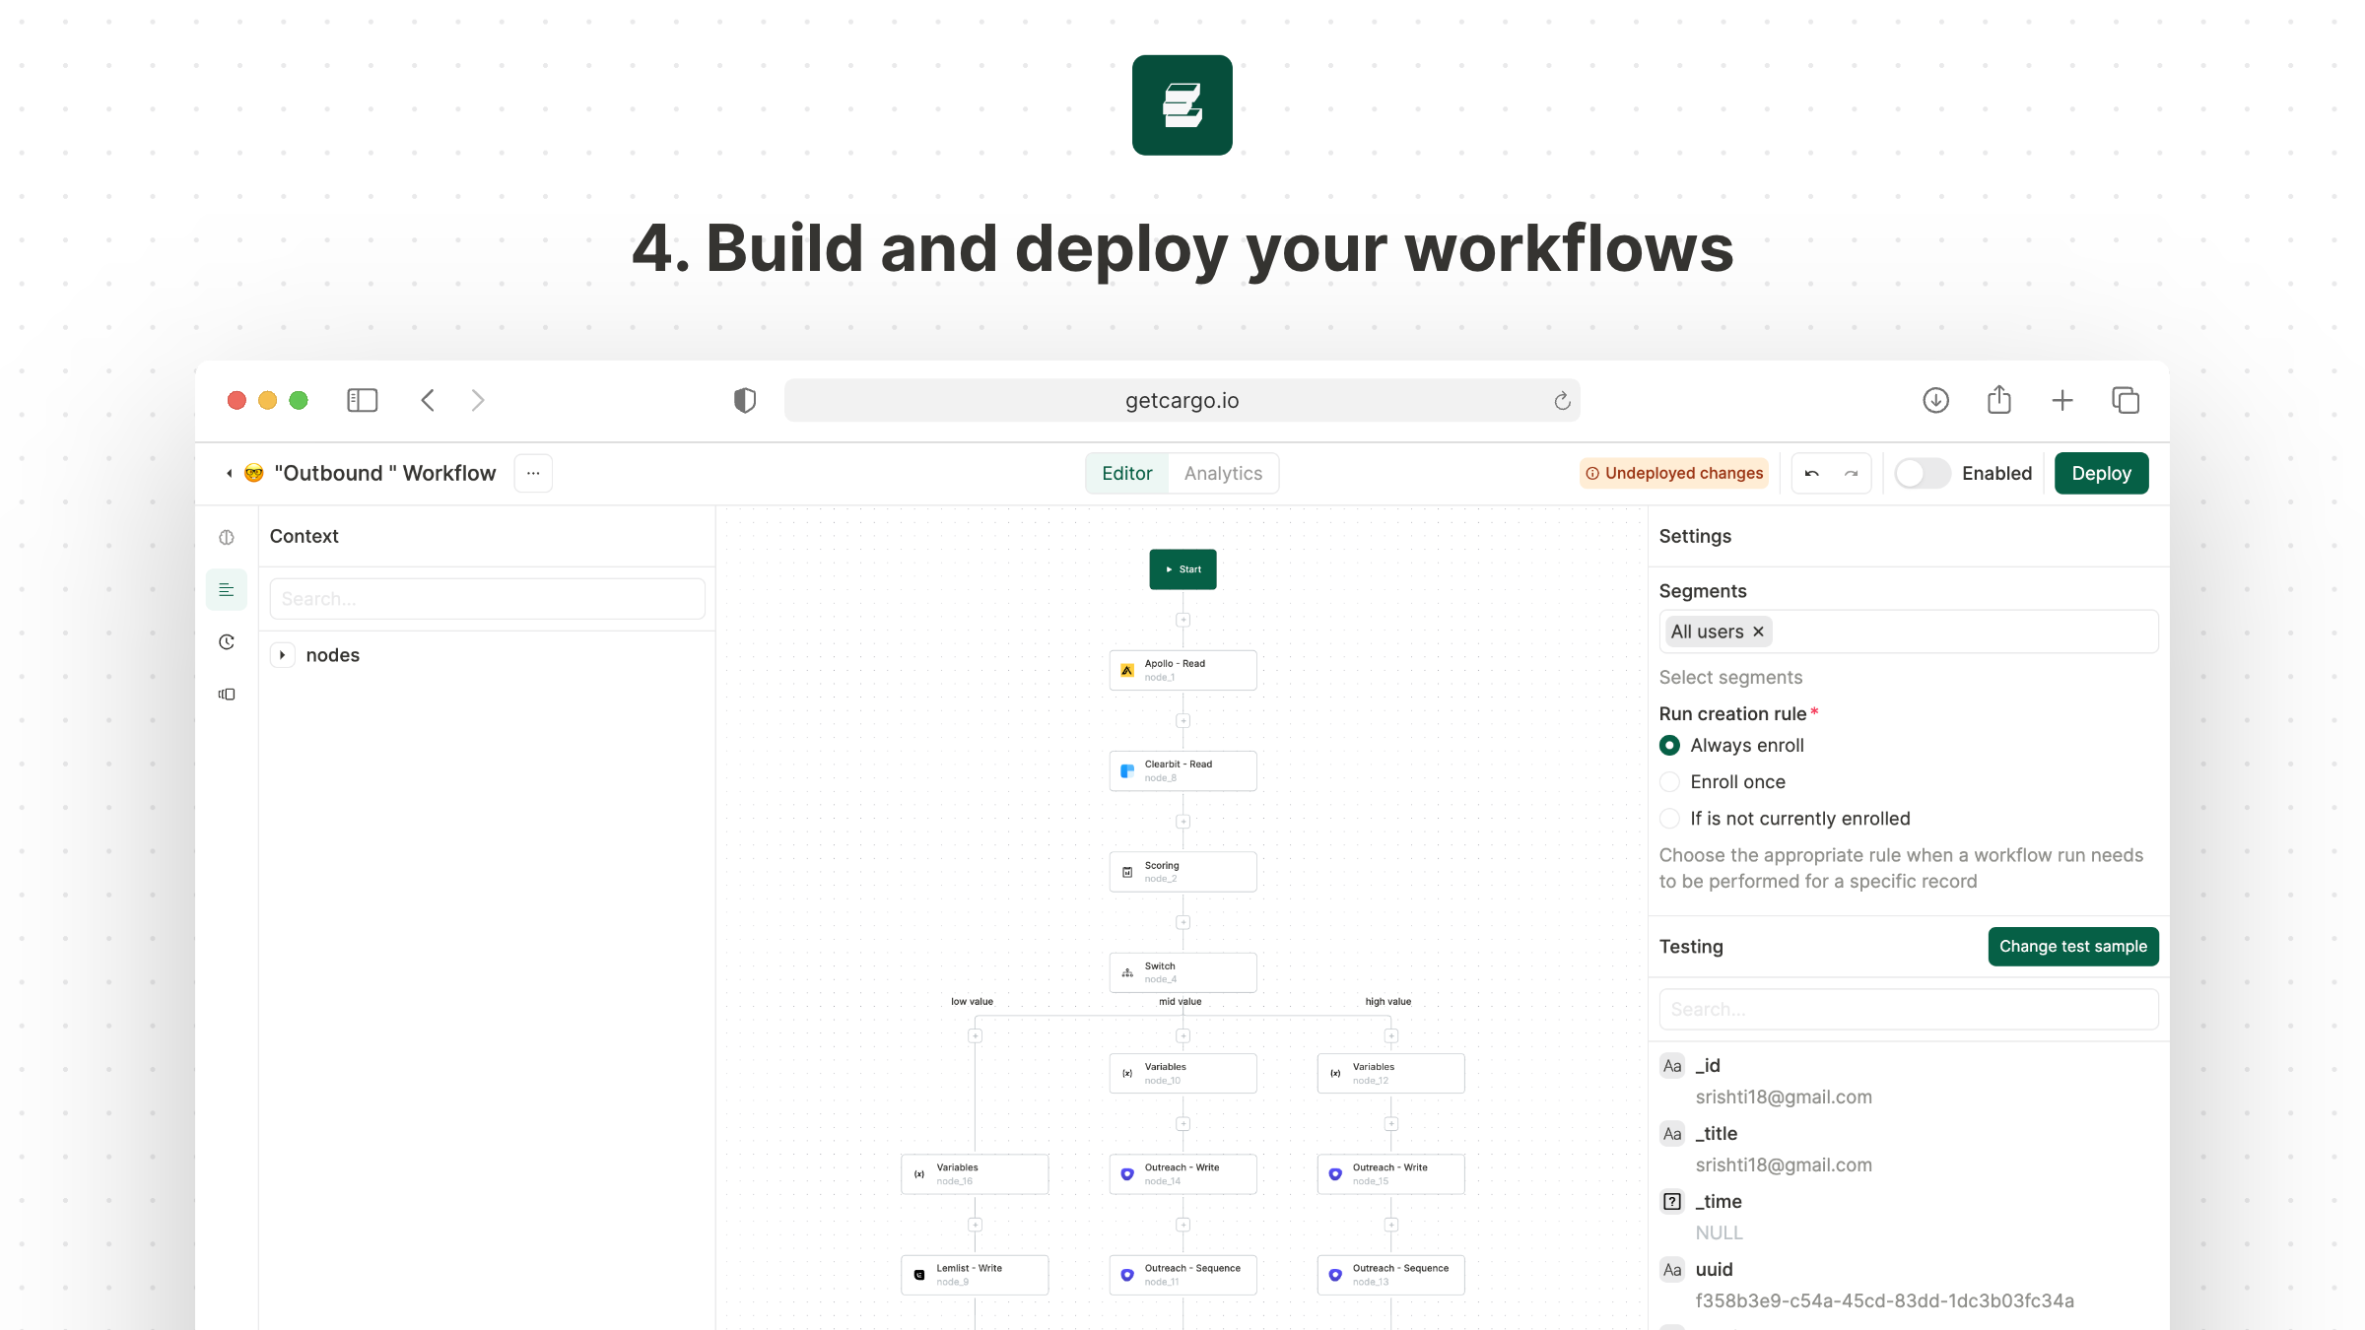
Task: Open the history clock sidebar icon
Action: pyautogui.click(x=227, y=642)
